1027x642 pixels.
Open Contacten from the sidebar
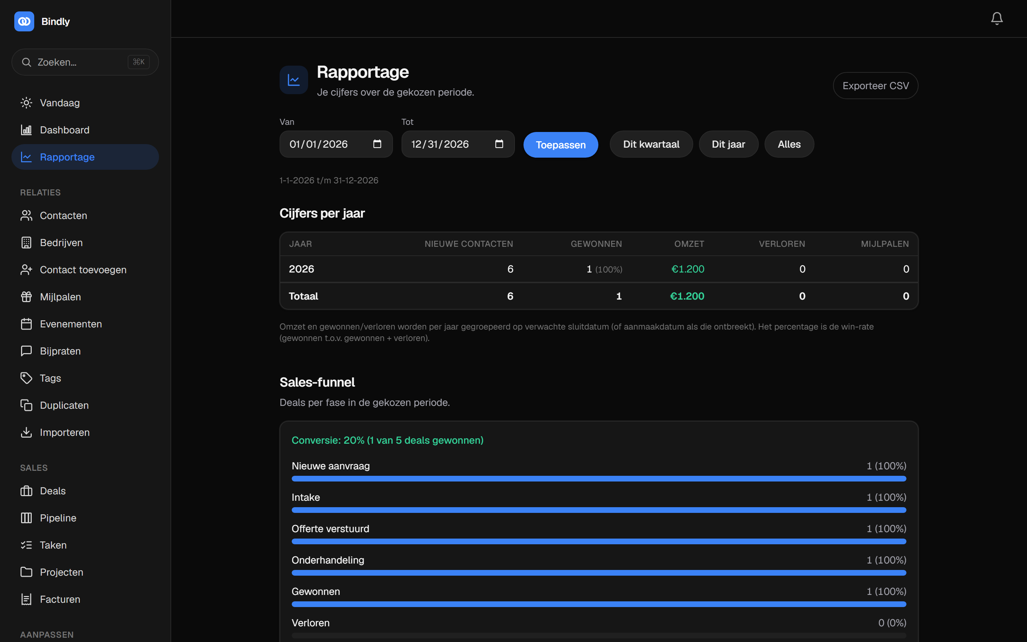85,216
